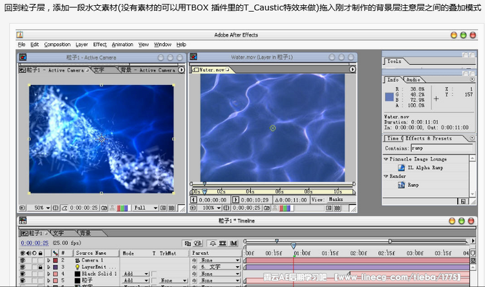Open the Animation menu

click(x=122, y=45)
